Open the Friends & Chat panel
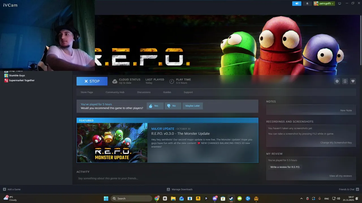The height and width of the screenshot is (203, 362). [x=346, y=189]
